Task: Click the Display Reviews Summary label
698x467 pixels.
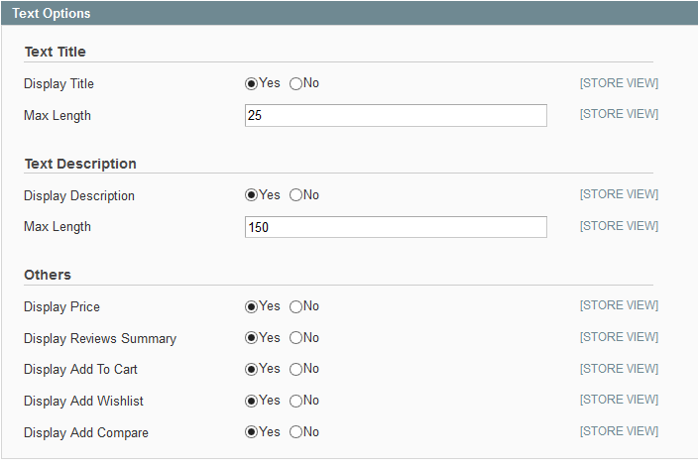Action: point(100,339)
